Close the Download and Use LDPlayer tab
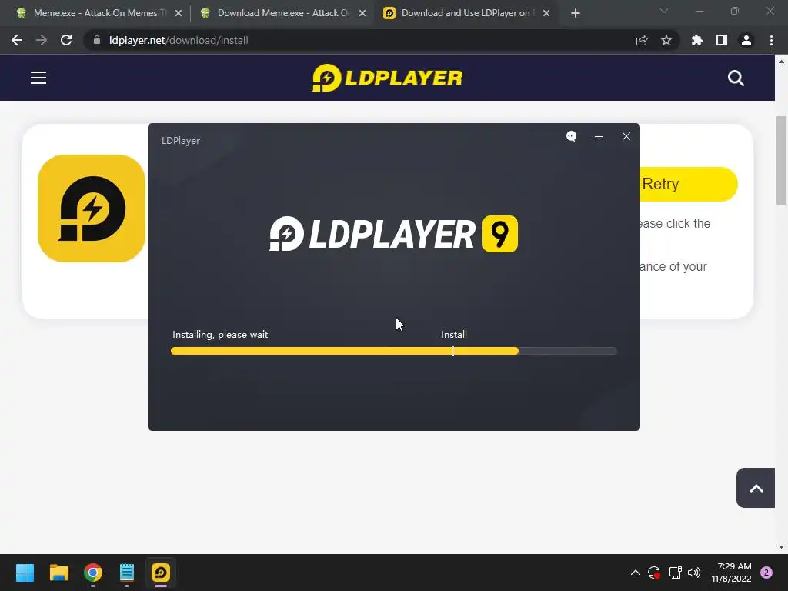The image size is (788, 591). (546, 13)
